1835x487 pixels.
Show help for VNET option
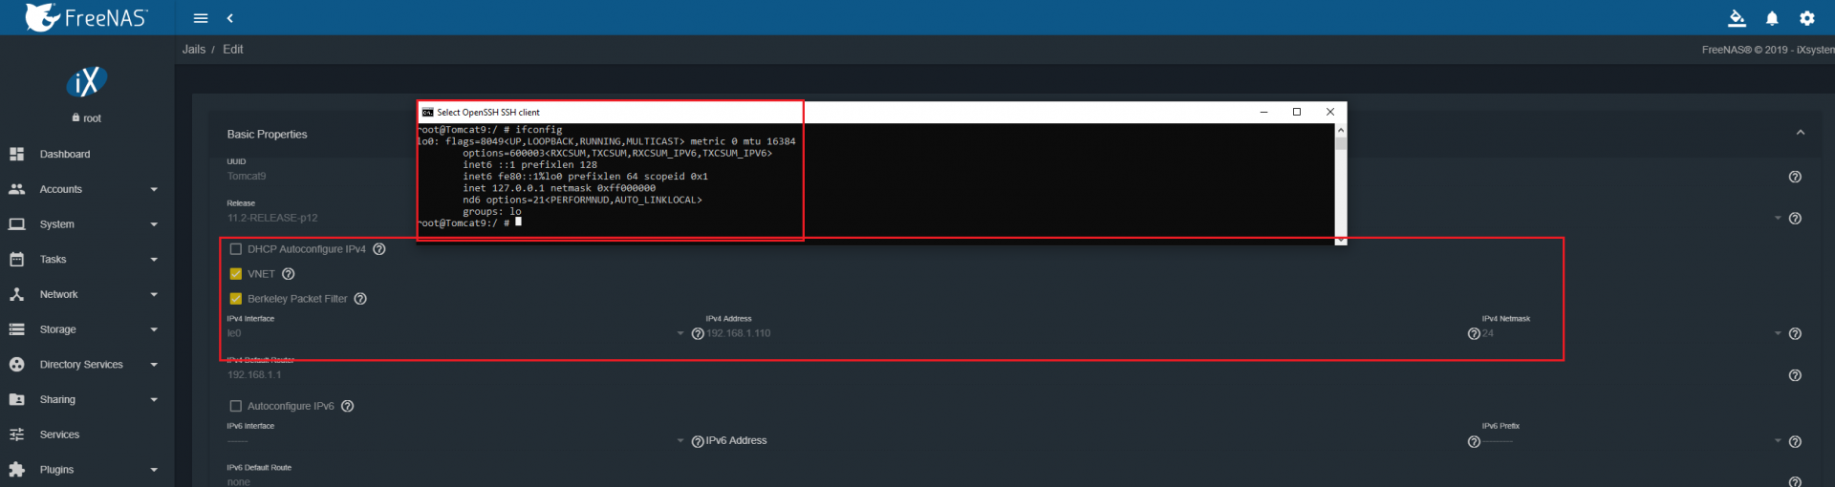point(289,274)
